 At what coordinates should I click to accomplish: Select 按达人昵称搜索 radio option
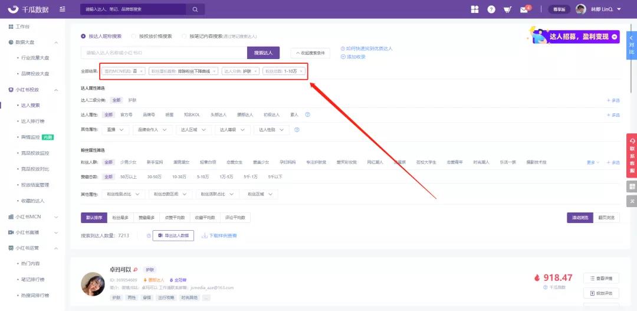pyautogui.click(x=83, y=36)
